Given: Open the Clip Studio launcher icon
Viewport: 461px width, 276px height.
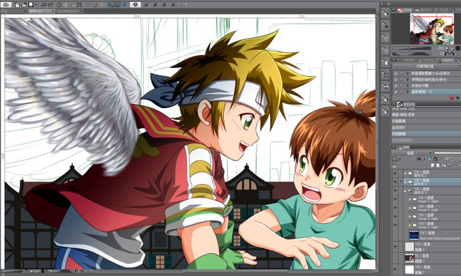Looking at the screenshot, I should point(5,5).
